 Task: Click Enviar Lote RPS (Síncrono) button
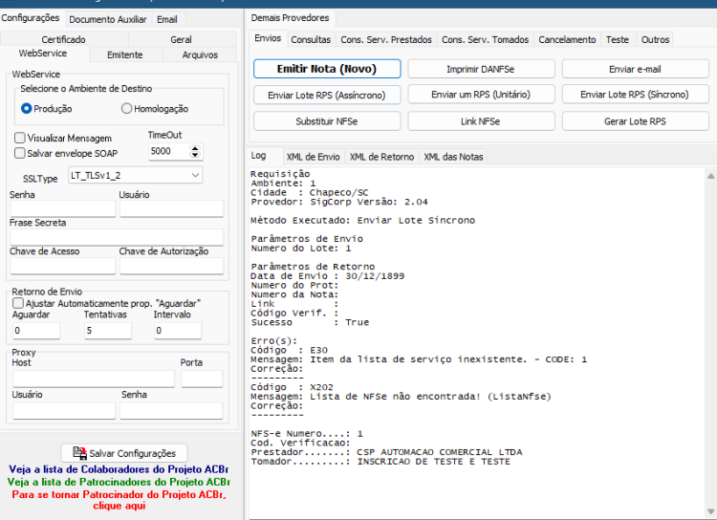(x=635, y=95)
